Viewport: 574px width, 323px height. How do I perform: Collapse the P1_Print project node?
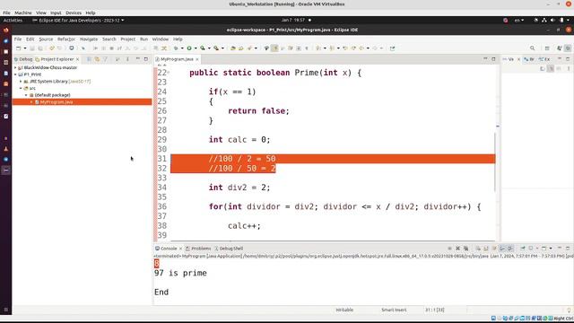(15, 74)
